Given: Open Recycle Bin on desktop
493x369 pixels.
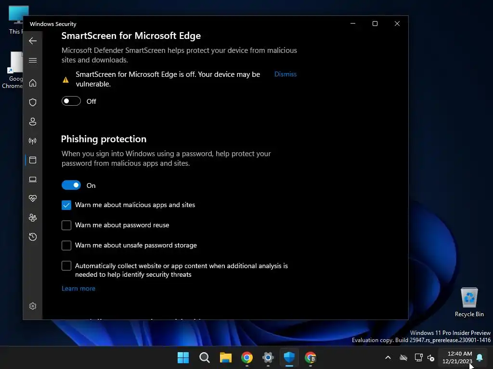Looking at the screenshot, I should (x=469, y=302).
